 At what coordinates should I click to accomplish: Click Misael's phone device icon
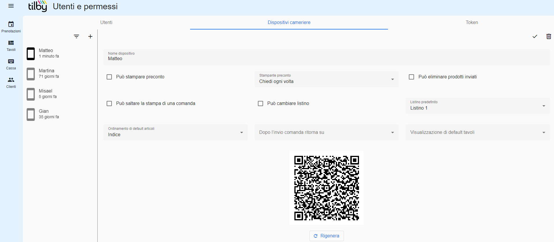pos(31,94)
